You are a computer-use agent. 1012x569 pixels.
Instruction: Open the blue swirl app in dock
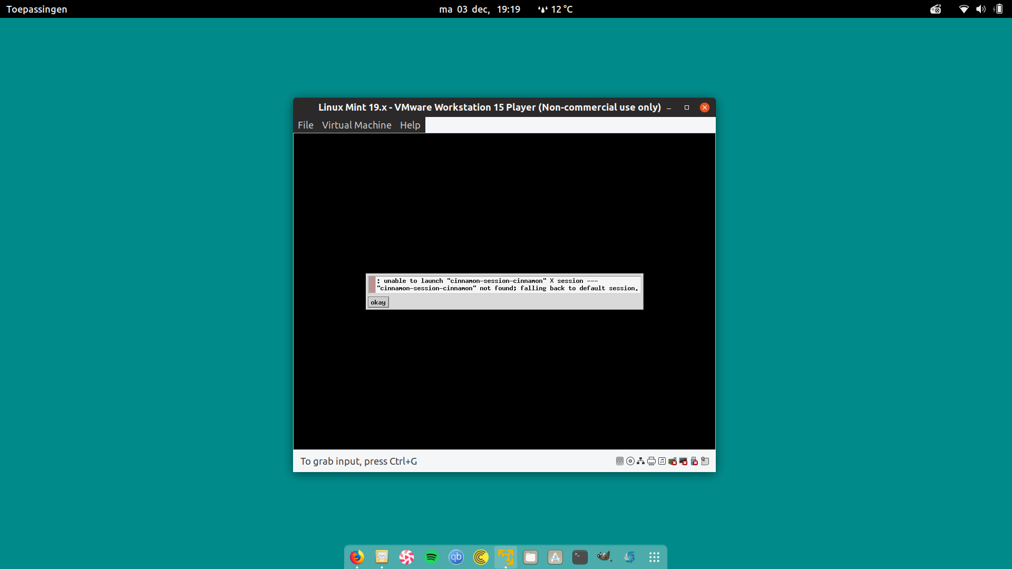coord(629,557)
